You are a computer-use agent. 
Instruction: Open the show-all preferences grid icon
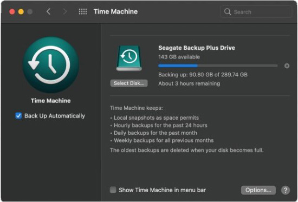click(83, 12)
